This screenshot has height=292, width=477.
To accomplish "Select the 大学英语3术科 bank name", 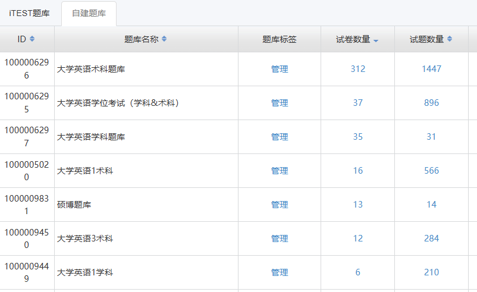I will 85,238.
